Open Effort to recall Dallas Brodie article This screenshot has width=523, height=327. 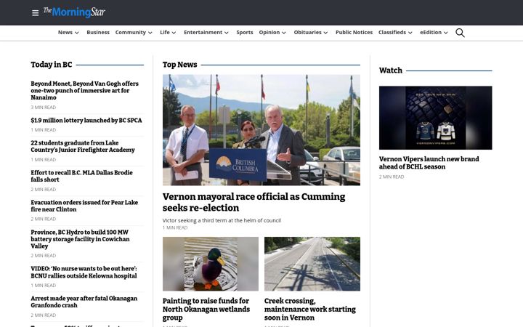tap(81, 176)
